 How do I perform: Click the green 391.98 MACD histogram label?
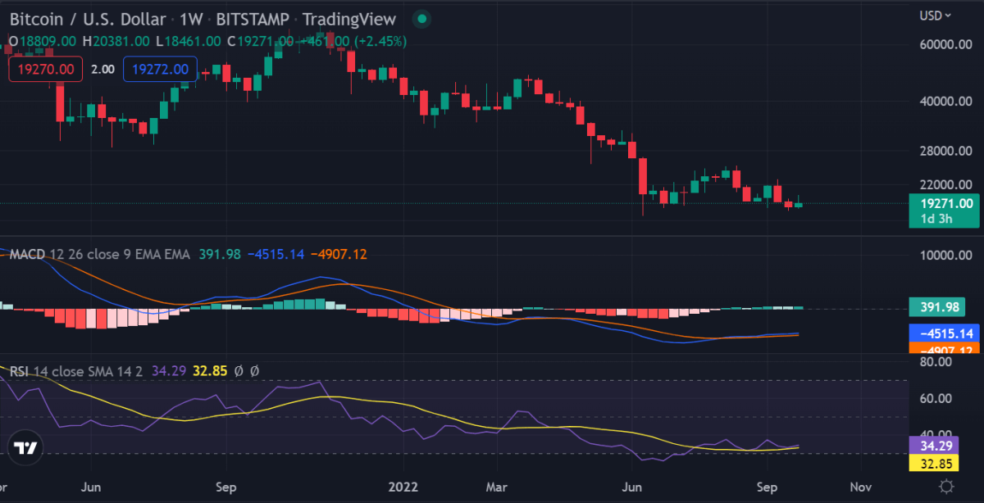937,308
